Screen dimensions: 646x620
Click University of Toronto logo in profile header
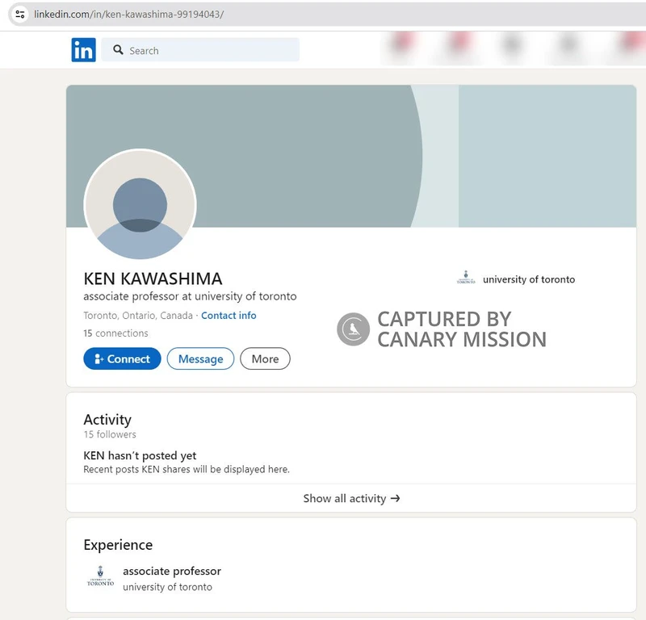(x=466, y=278)
